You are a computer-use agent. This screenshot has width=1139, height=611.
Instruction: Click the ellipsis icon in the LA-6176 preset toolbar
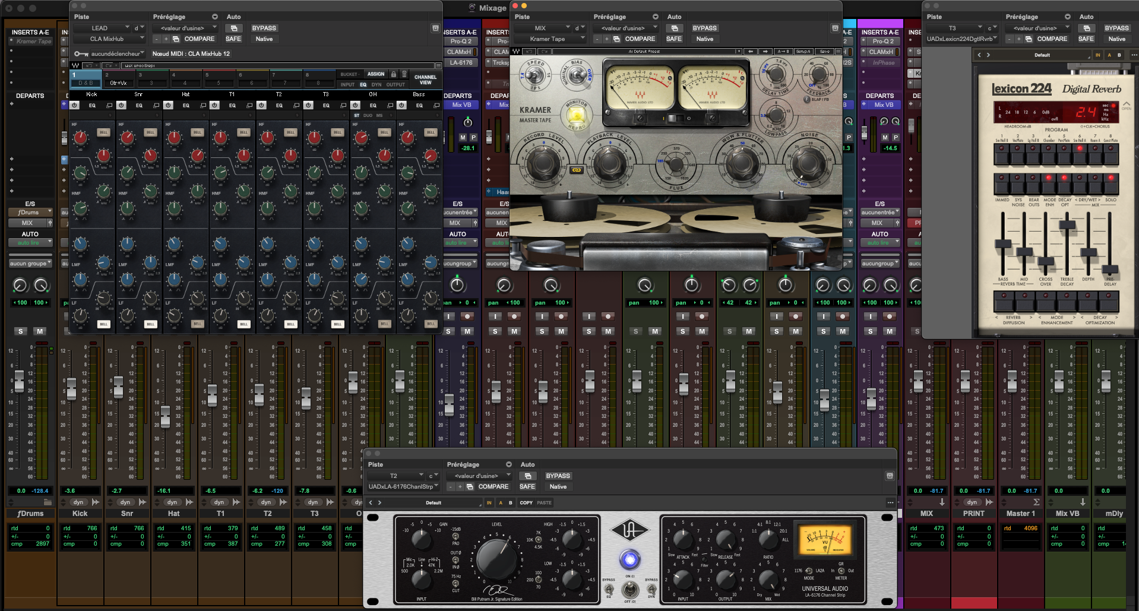point(890,502)
